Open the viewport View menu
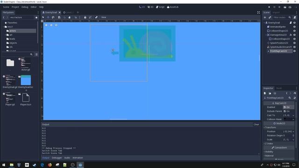This screenshot has height=168, width=299. click(104, 17)
